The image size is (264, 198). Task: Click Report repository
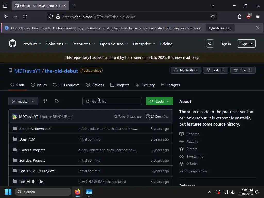(x=193, y=171)
